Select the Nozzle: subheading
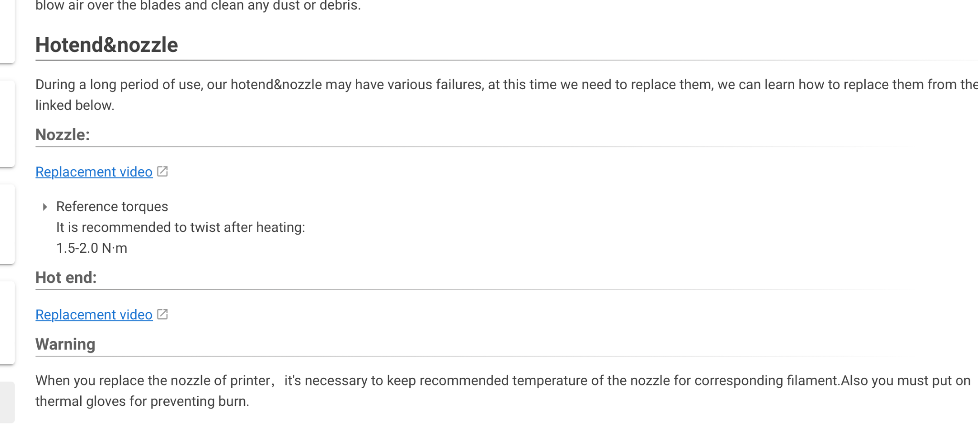Viewport: 978px width, 444px height. [63, 135]
